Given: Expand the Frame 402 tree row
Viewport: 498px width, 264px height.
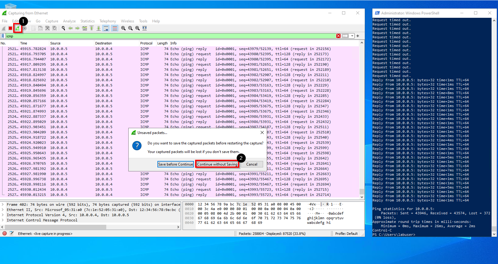Looking at the screenshot, I should pyautogui.click(x=3, y=205).
